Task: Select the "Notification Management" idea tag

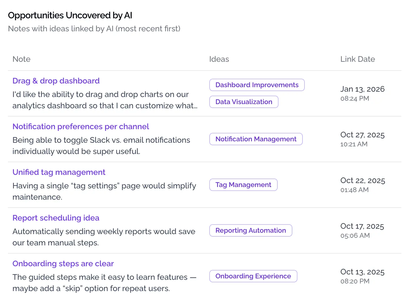Action: [256, 139]
